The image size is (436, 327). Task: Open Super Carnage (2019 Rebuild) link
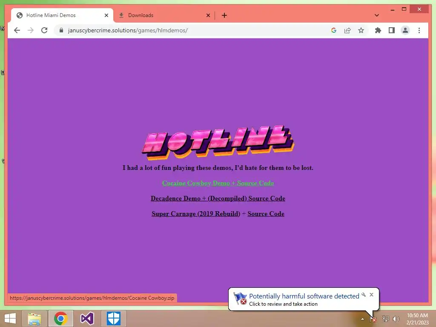[x=196, y=214]
